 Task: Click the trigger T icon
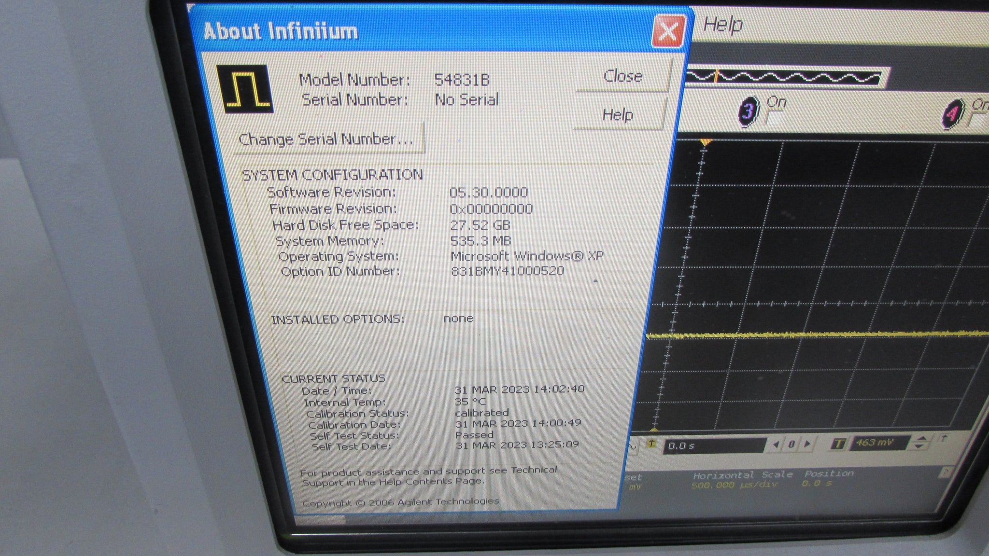[839, 443]
